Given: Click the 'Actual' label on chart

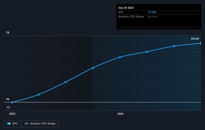Looking at the screenshot, I should pos(195,38).
